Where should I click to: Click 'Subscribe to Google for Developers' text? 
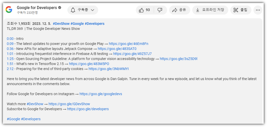pyautogui.click(x=34, y=109)
